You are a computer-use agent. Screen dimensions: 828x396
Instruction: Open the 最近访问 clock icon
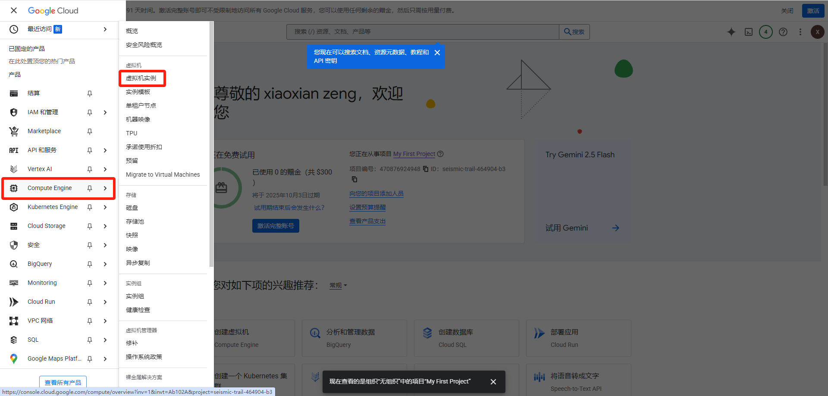(14, 29)
